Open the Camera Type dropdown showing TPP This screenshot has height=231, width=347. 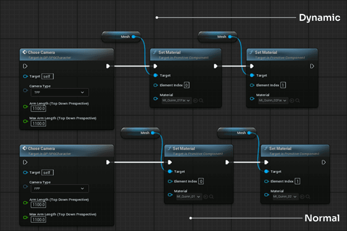pos(58,92)
